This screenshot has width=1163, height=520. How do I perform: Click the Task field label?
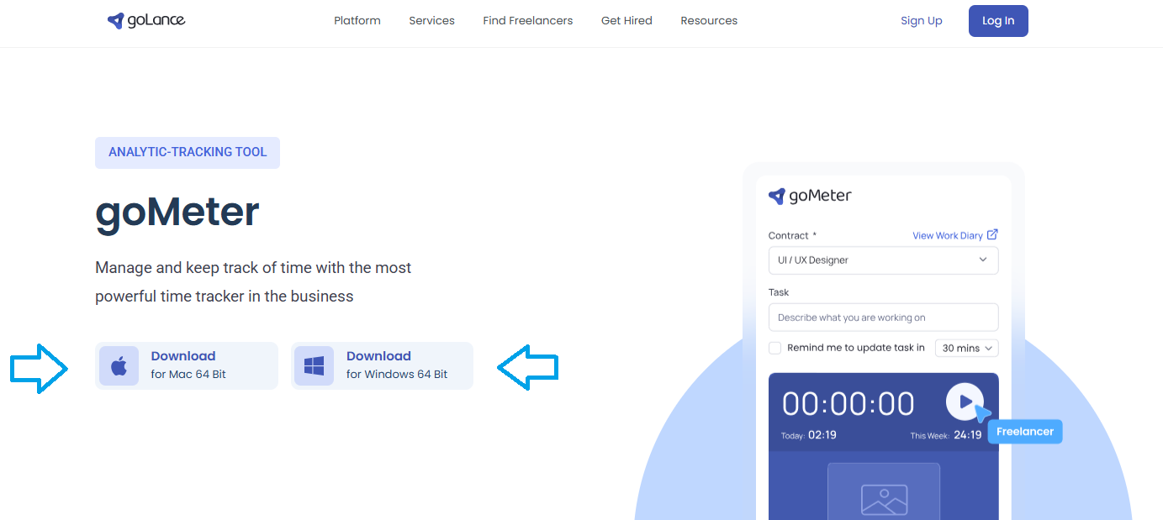pos(779,292)
